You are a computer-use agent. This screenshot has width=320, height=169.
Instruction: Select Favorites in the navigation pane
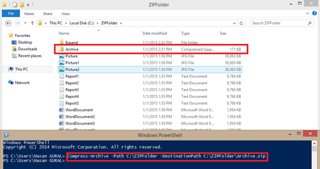pos(22,35)
